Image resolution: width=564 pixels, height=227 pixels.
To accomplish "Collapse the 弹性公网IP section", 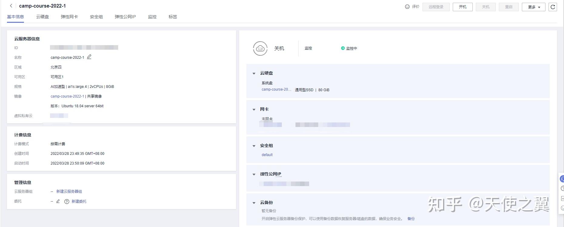I will point(254,174).
